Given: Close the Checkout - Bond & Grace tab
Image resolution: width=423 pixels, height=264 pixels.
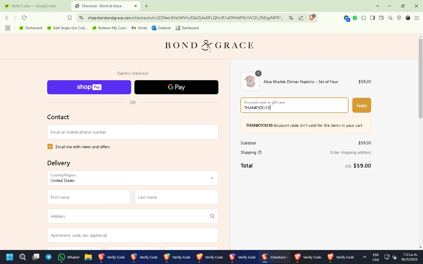Looking at the screenshot, I should (135, 6).
